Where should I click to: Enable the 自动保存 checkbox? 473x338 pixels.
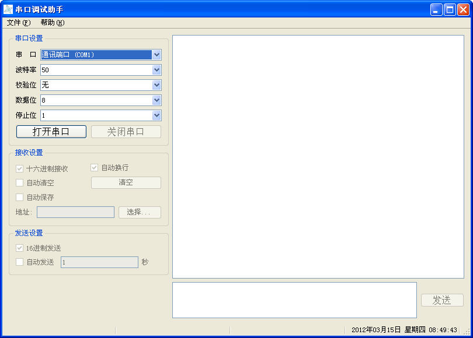coord(20,198)
